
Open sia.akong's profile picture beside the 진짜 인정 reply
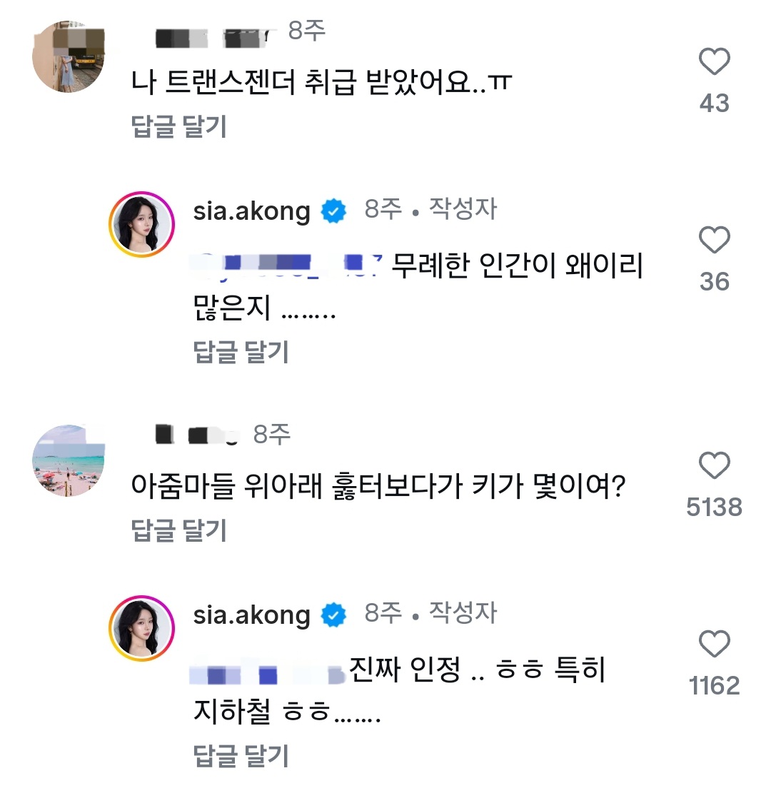[x=142, y=628]
